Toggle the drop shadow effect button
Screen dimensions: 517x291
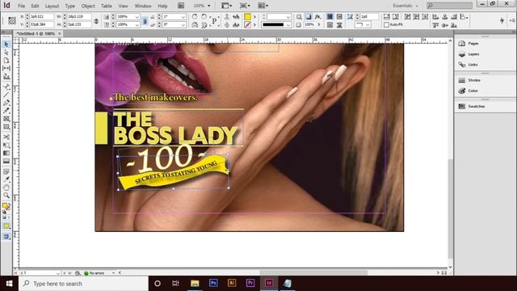tap(309, 16)
